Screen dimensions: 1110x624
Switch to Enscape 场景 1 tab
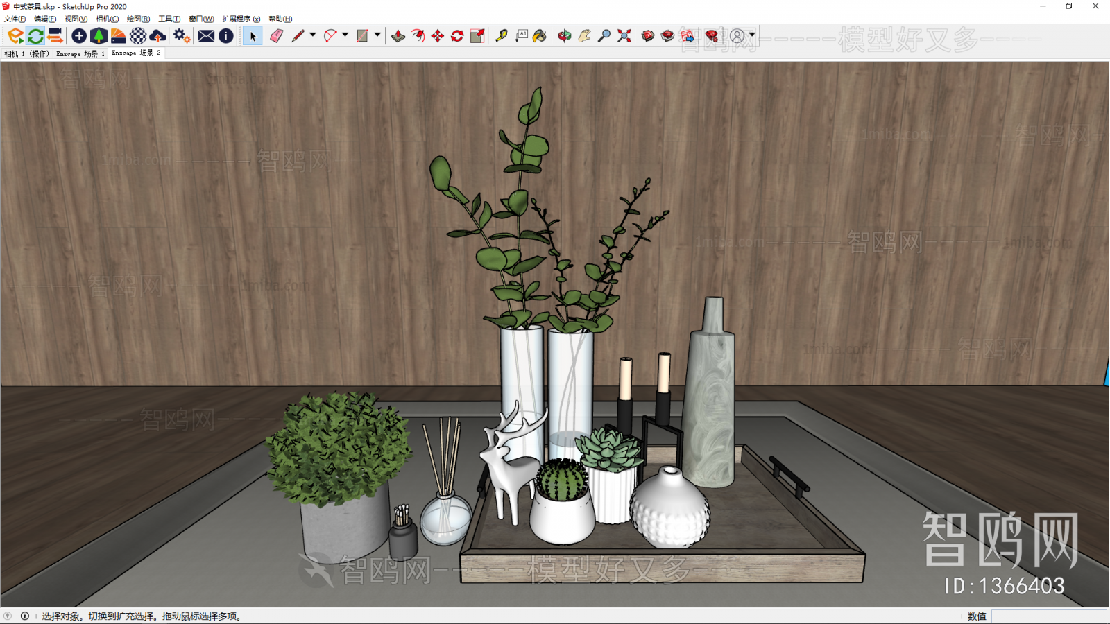(x=80, y=53)
